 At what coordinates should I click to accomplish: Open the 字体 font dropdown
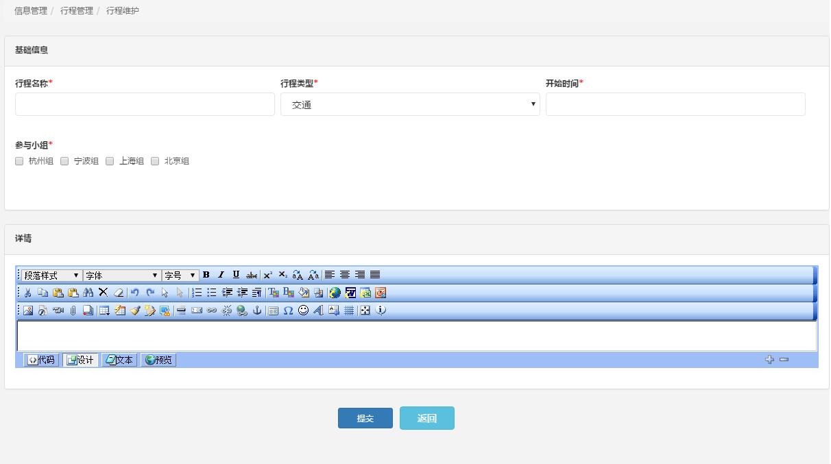pos(121,276)
